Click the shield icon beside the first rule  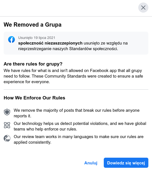(x=7, y=112)
